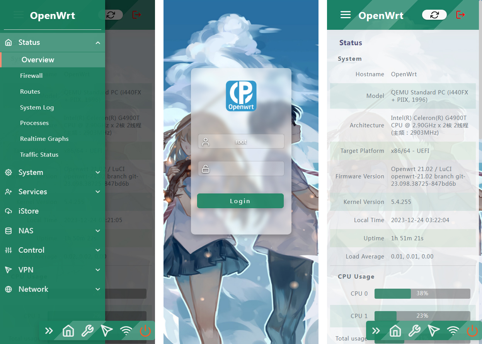Click Hostname value OpenWrt in status table
Image resolution: width=482 pixels, height=344 pixels.
pos(404,74)
